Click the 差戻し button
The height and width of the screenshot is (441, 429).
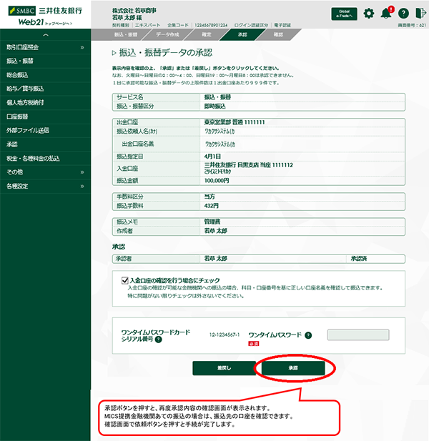pyautogui.click(x=225, y=368)
